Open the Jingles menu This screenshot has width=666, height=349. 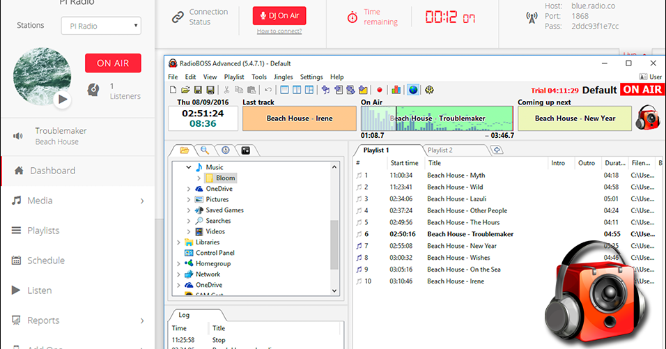(284, 77)
